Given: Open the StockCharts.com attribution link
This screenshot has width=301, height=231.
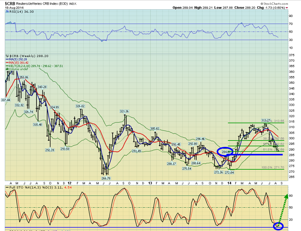Looking at the screenshot, I should [x=274, y=4].
